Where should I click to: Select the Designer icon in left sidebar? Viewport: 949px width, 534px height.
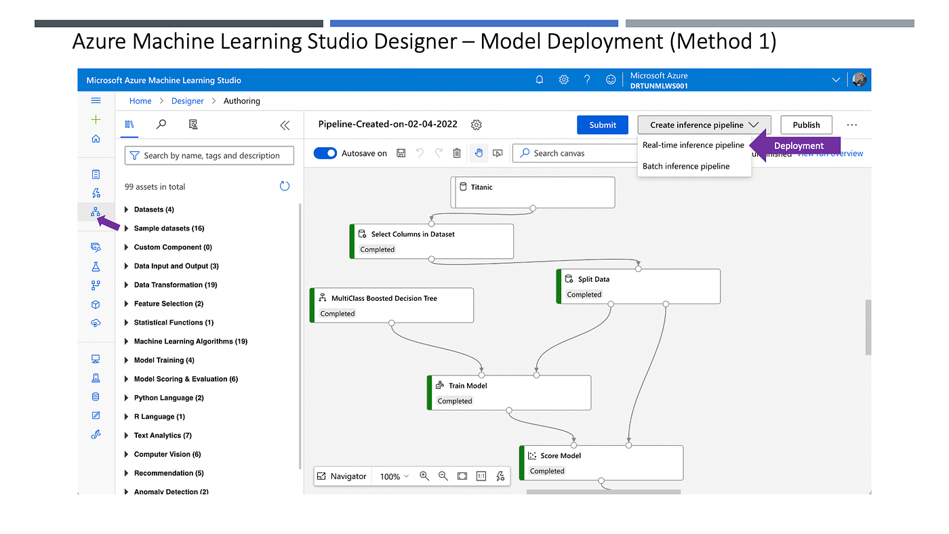click(x=96, y=212)
